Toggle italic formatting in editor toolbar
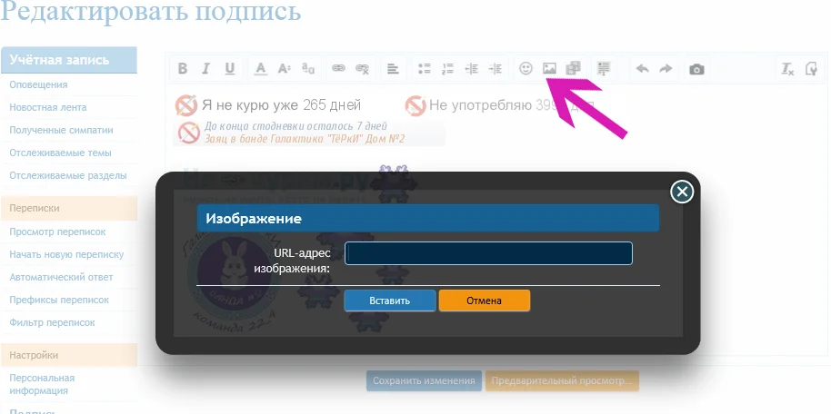 (205, 69)
